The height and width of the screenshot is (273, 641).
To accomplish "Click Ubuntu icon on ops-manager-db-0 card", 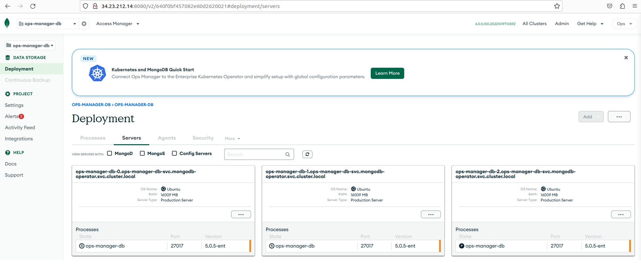I will click(163, 189).
